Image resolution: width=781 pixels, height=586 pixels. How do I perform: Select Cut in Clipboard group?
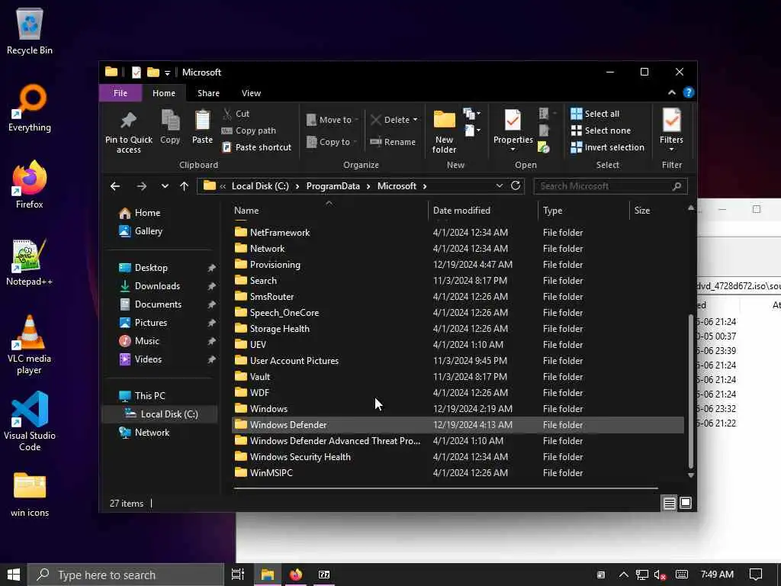[236, 114]
